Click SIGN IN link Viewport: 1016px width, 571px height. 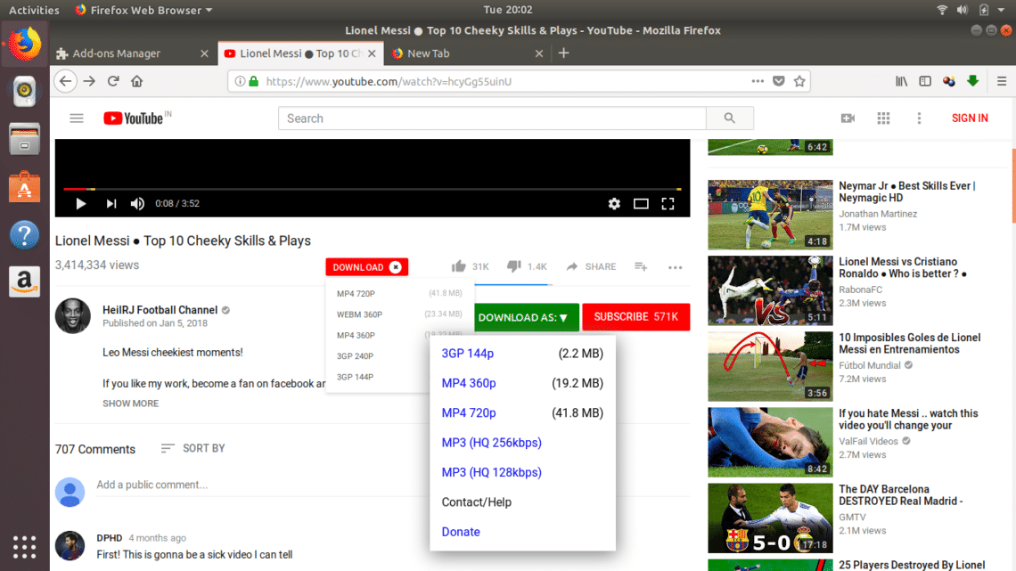(970, 118)
